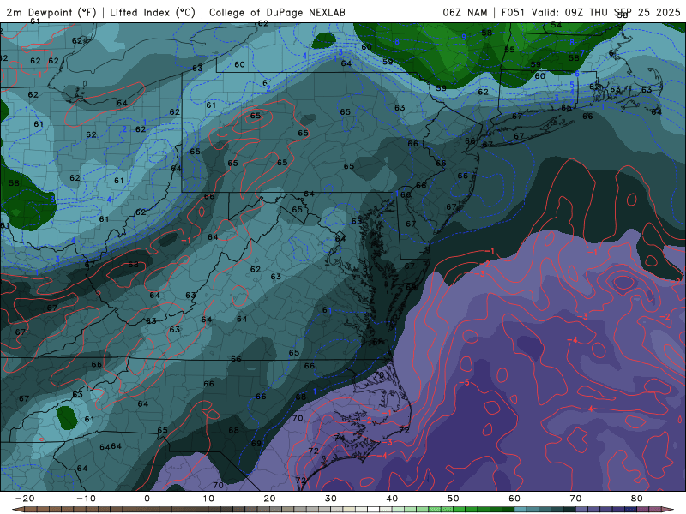686x514 pixels.
Task: Click the 'Lifted Index (°C)' title label
Action: [x=153, y=13]
